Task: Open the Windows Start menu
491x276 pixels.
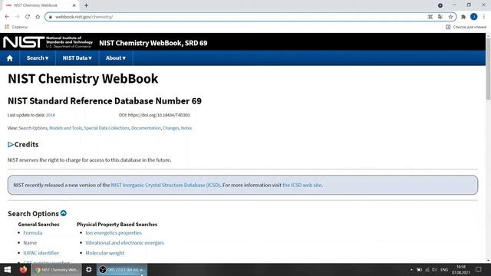Action: pyautogui.click(x=7, y=269)
